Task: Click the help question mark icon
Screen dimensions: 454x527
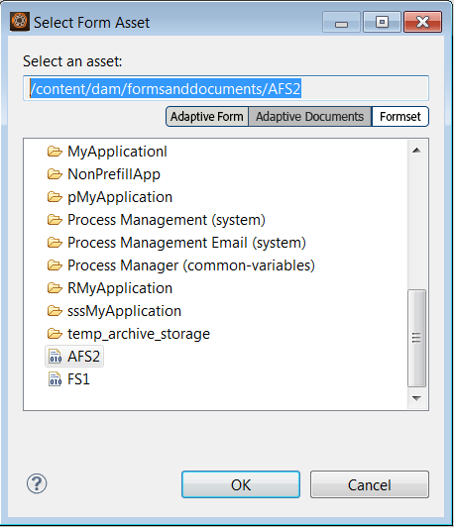Action: pos(37,483)
